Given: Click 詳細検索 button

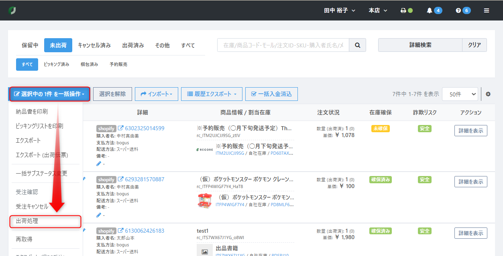Looking at the screenshot, I should coord(420,45).
